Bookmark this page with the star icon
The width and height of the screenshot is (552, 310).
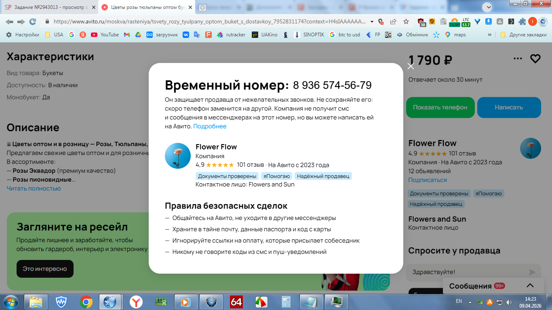tap(406, 21)
